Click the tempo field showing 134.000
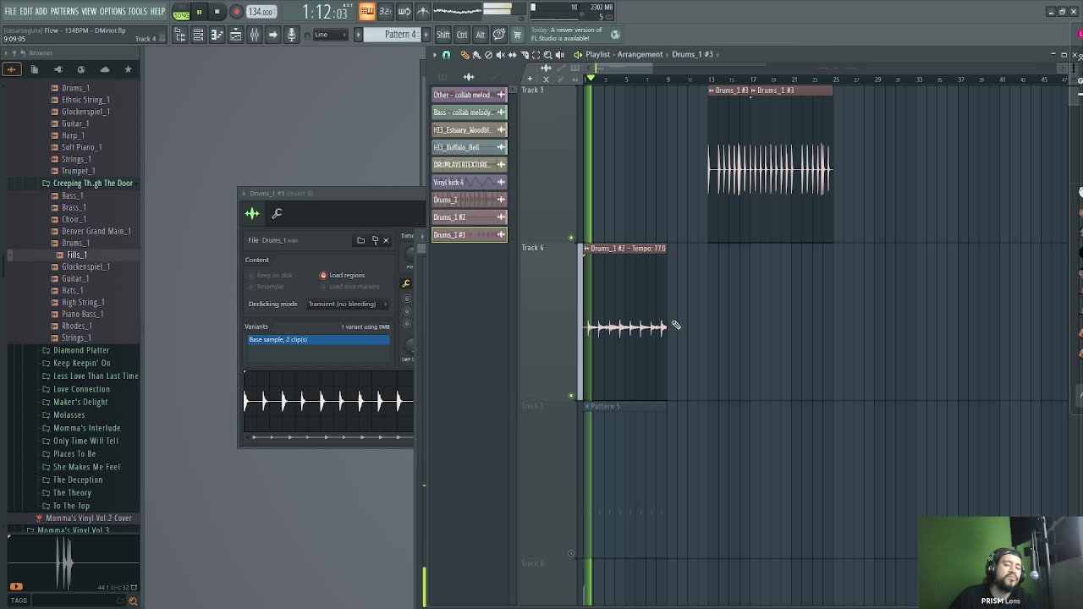This screenshot has width=1083, height=609. 261,12
